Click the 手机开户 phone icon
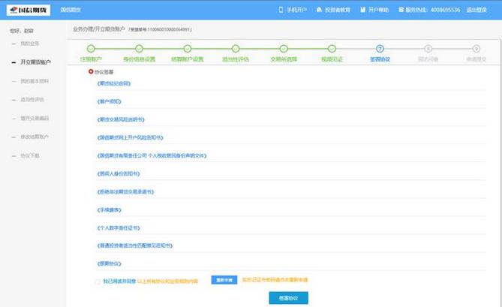This screenshot has width=502, height=307. (x=280, y=11)
